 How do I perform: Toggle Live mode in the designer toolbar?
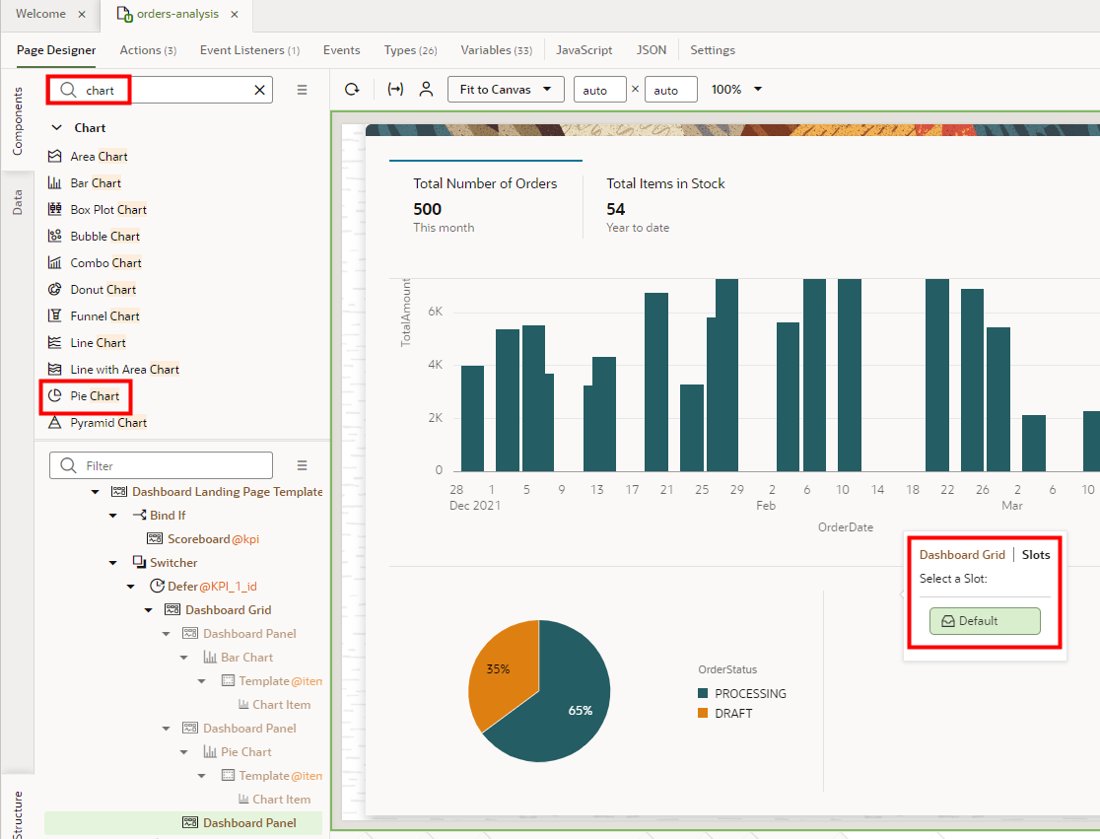(x=394, y=89)
